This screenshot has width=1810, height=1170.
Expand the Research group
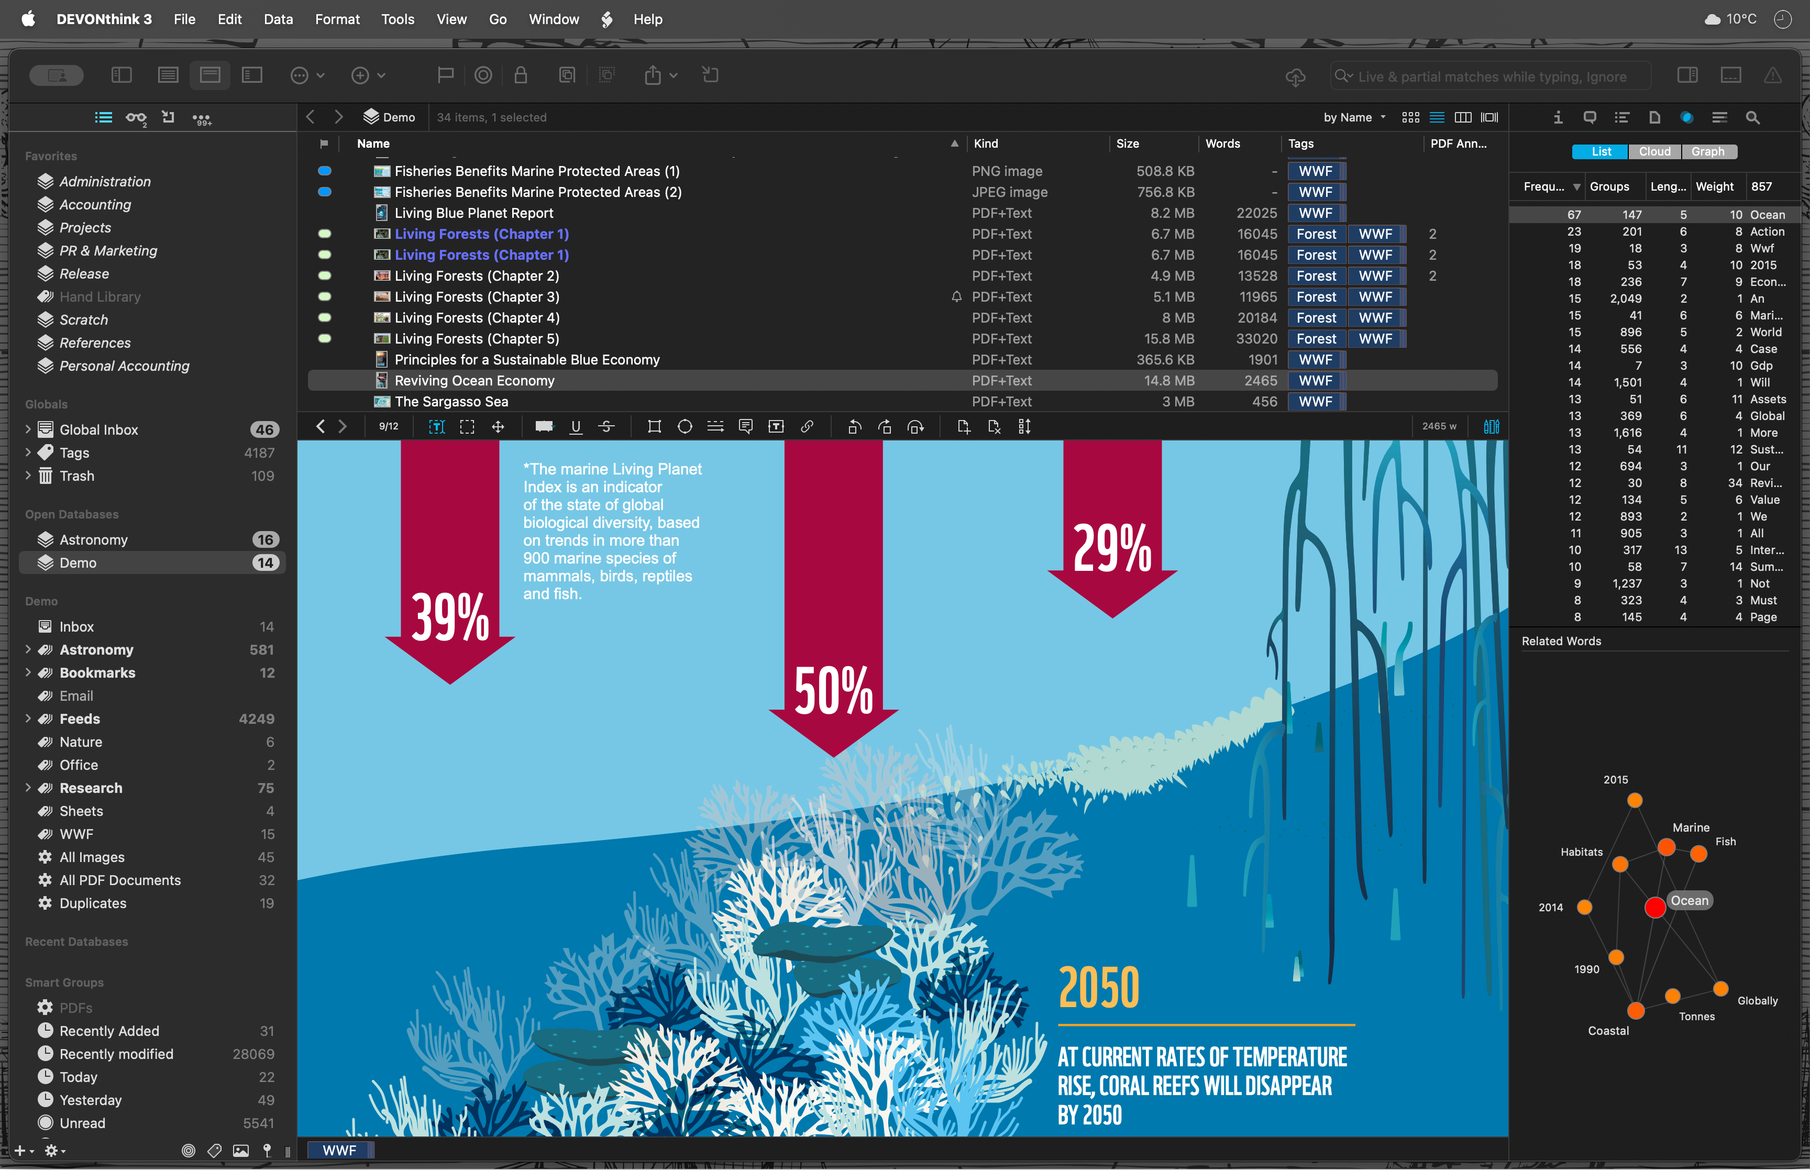28,788
